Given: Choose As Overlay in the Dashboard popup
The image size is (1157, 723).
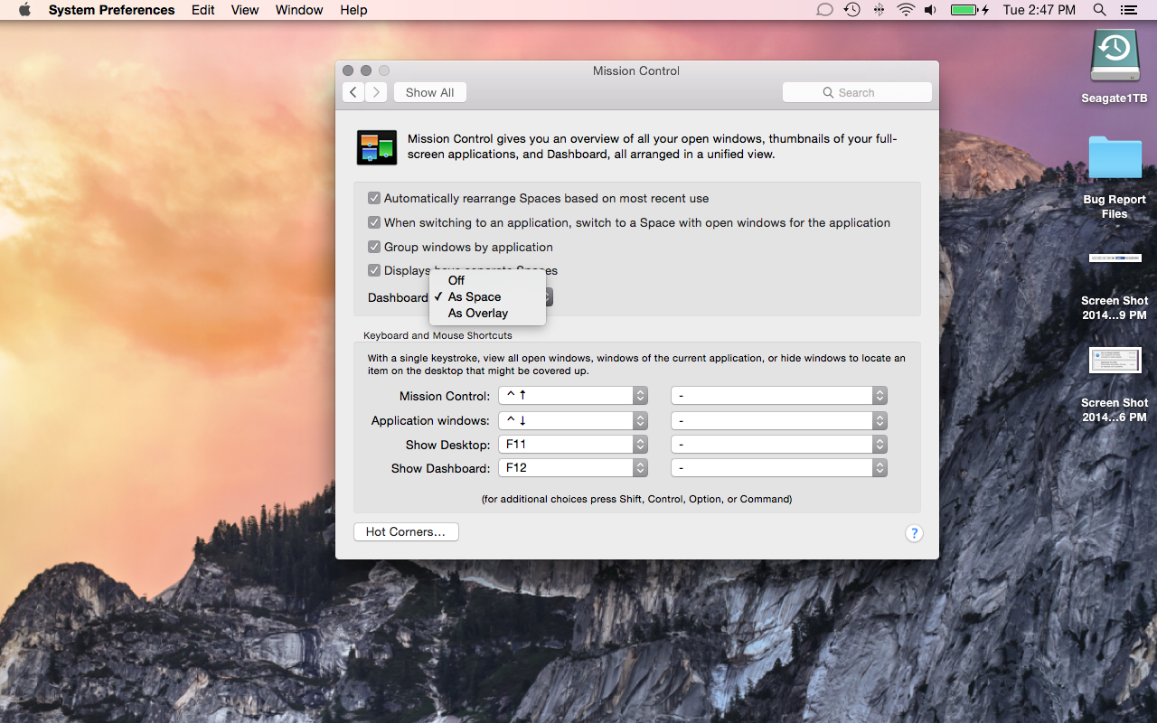Looking at the screenshot, I should pyautogui.click(x=487, y=313).
